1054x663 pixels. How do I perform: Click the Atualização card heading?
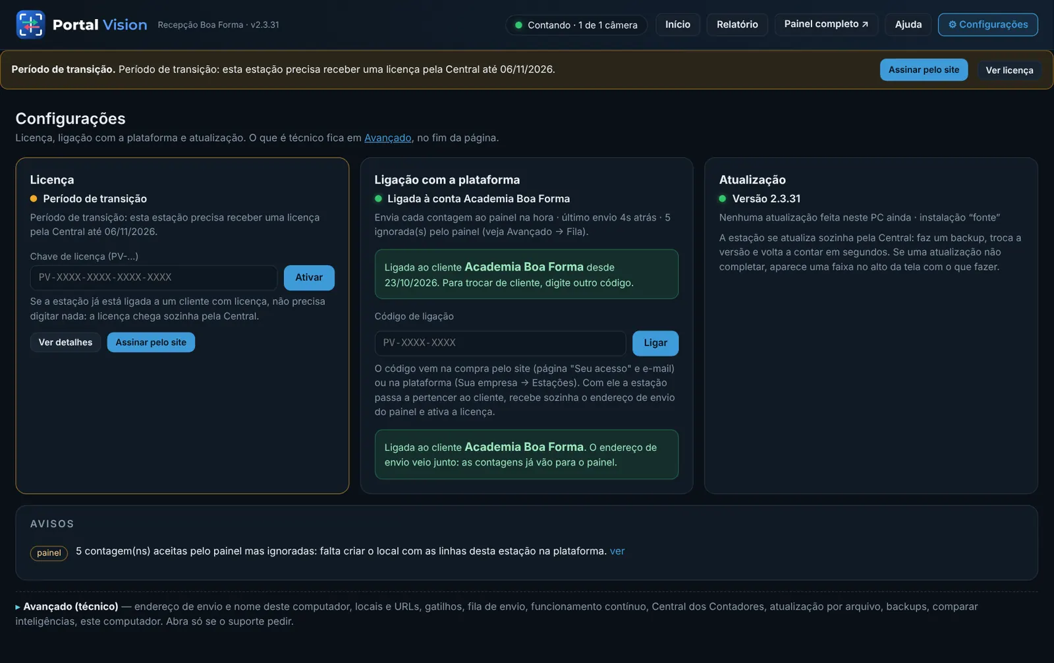752,180
